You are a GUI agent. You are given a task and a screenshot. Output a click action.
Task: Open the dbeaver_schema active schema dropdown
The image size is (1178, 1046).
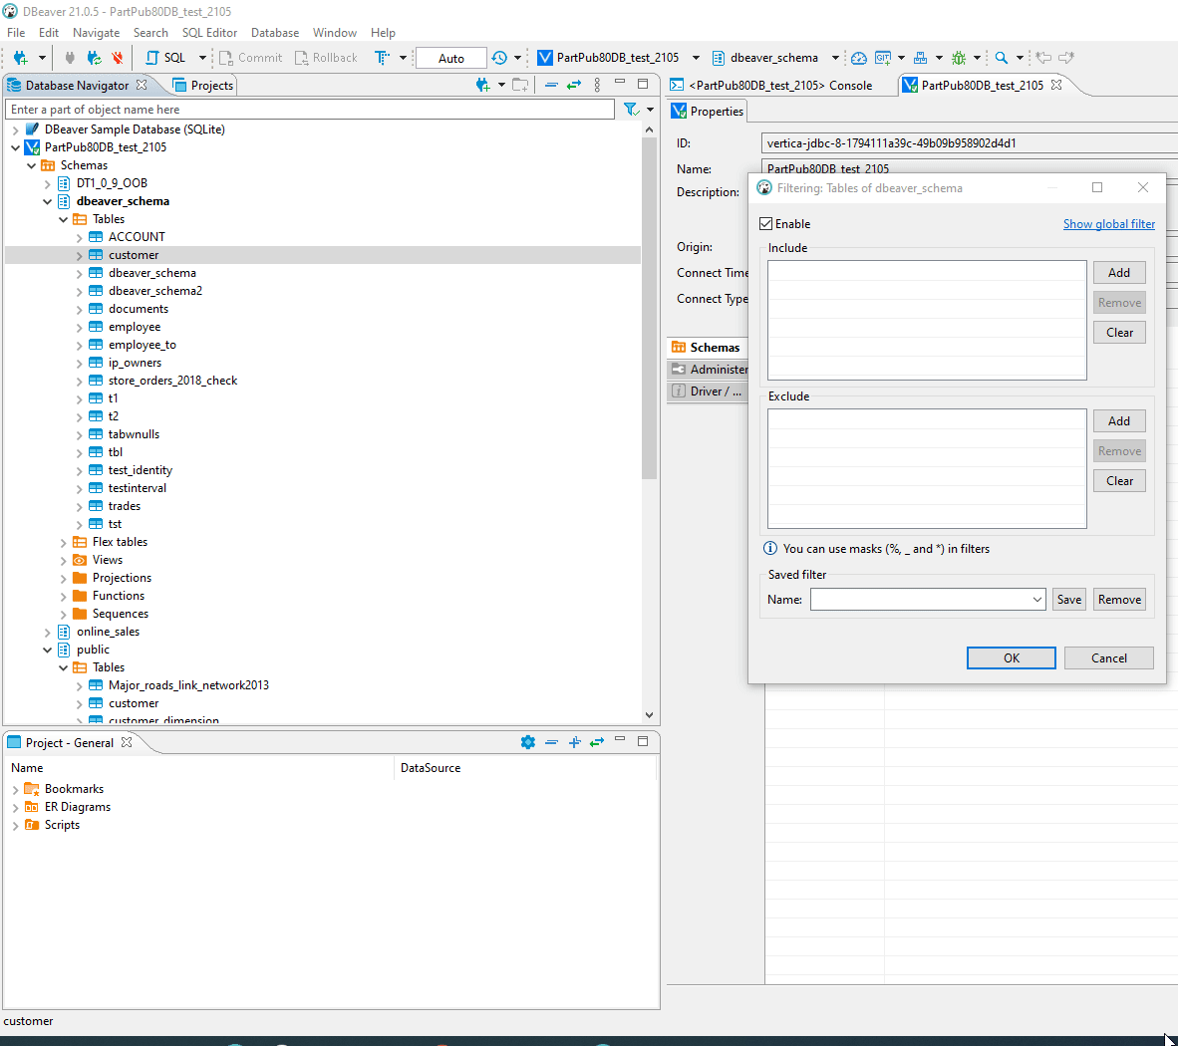click(835, 57)
